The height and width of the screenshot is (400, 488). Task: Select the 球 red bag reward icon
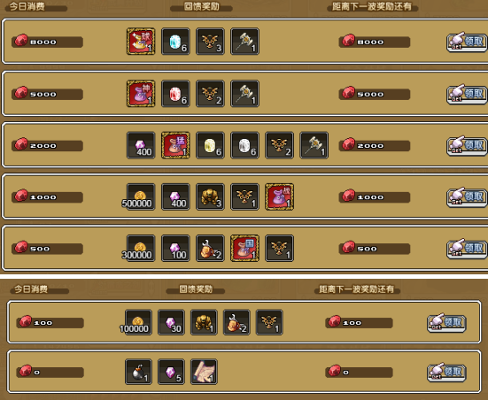click(x=141, y=42)
